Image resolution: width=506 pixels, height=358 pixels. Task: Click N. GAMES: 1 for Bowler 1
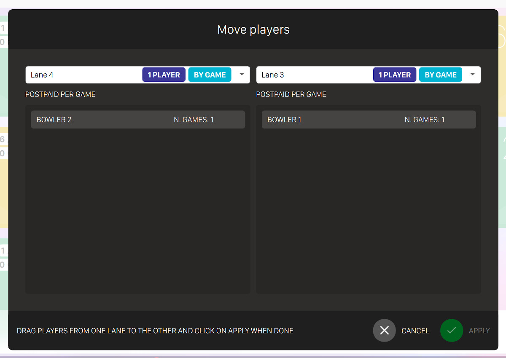(425, 120)
